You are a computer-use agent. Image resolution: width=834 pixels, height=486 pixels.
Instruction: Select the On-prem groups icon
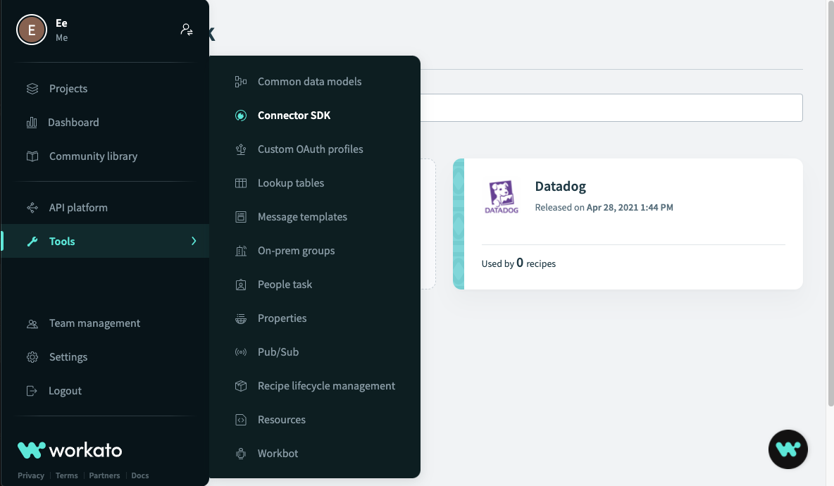coord(240,250)
